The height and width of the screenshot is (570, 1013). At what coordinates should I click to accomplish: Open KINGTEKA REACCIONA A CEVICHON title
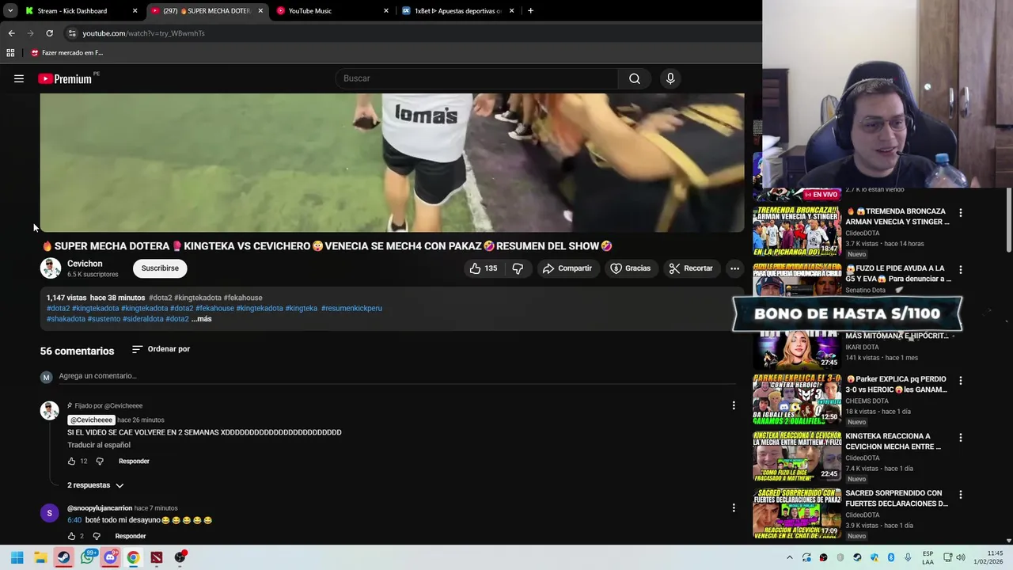893,441
